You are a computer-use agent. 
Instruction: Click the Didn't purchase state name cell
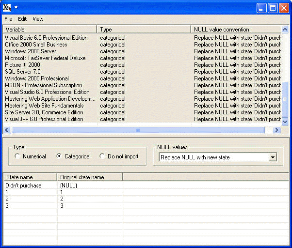tap(23, 186)
